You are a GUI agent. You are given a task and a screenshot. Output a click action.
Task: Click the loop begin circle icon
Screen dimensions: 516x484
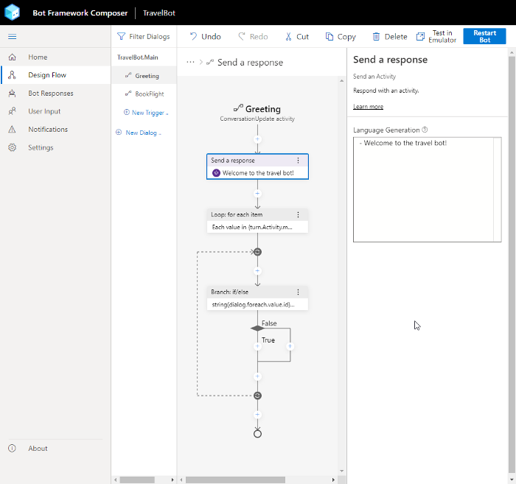click(x=258, y=252)
